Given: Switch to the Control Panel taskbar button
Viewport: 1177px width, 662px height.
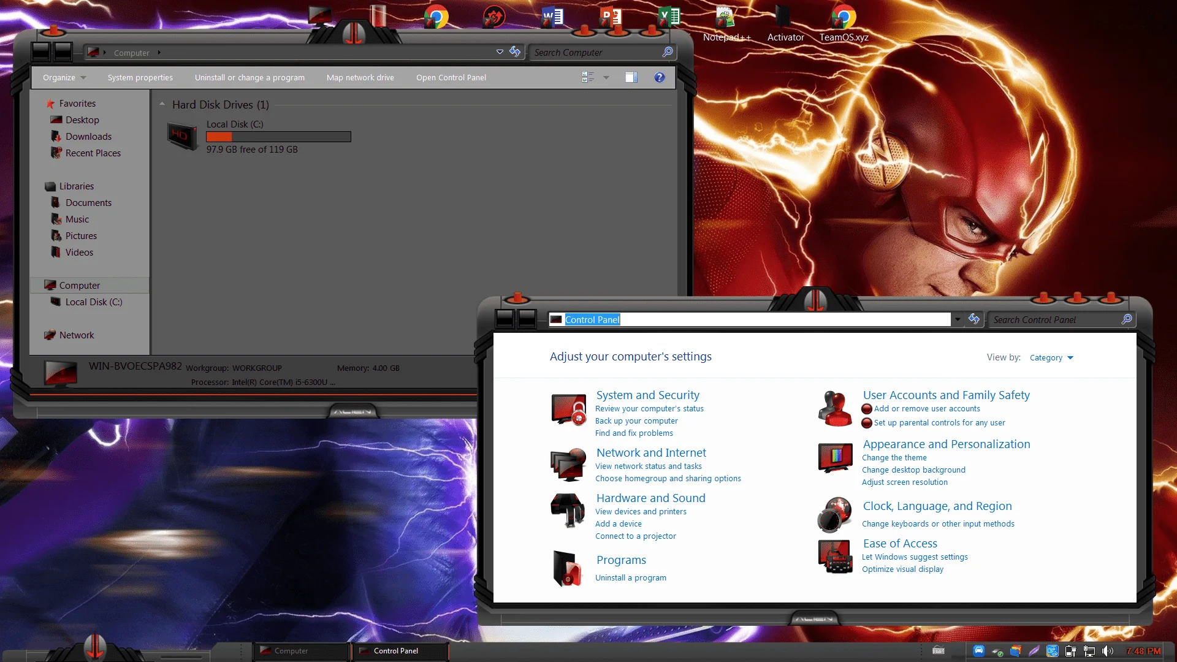Looking at the screenshot, I should (401, 651).
